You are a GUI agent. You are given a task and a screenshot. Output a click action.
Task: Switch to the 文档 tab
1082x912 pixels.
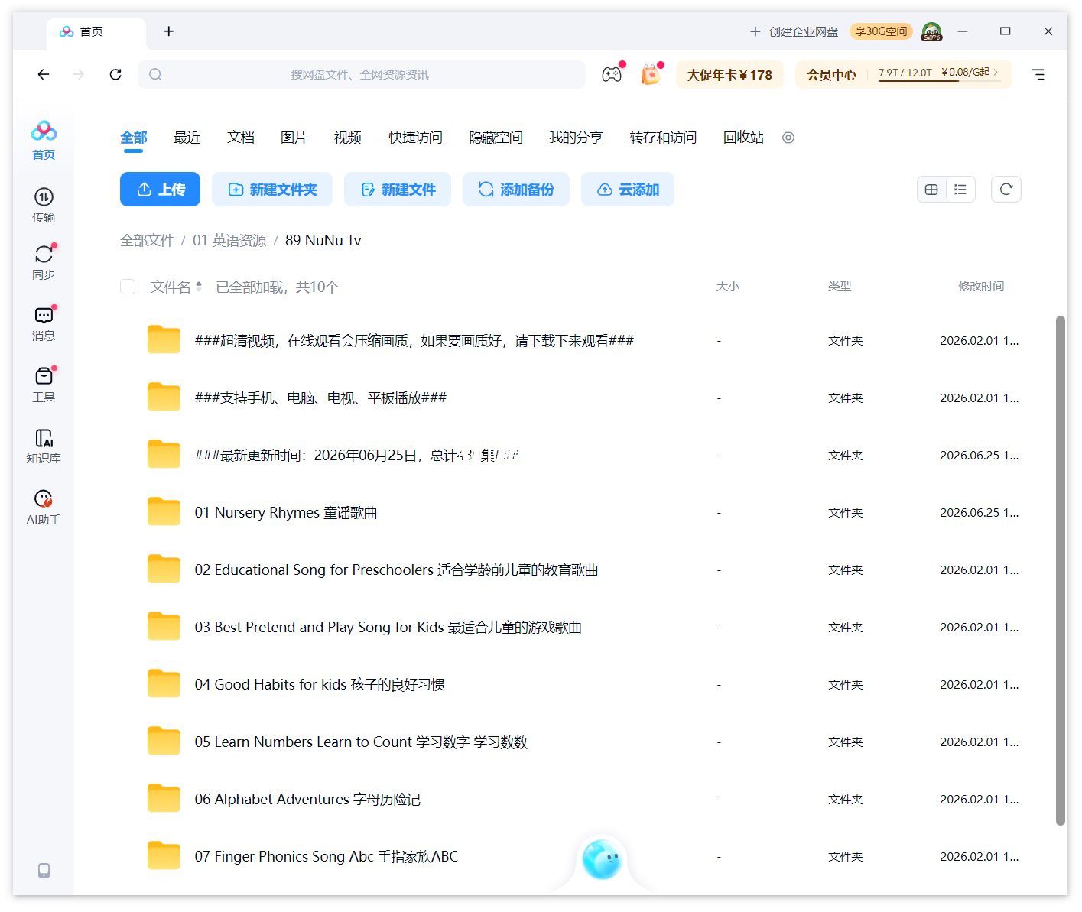pyautogui.click(x=241, y=138)
